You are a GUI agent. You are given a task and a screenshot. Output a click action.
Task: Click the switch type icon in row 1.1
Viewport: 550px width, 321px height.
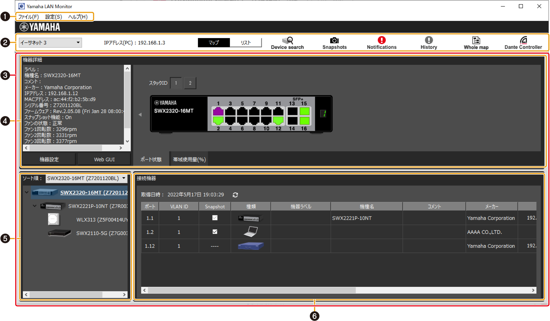tap(251, 218)
